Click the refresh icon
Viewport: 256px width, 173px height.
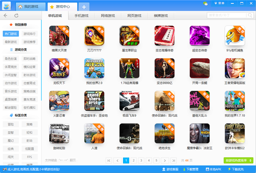tap(16, 15)
